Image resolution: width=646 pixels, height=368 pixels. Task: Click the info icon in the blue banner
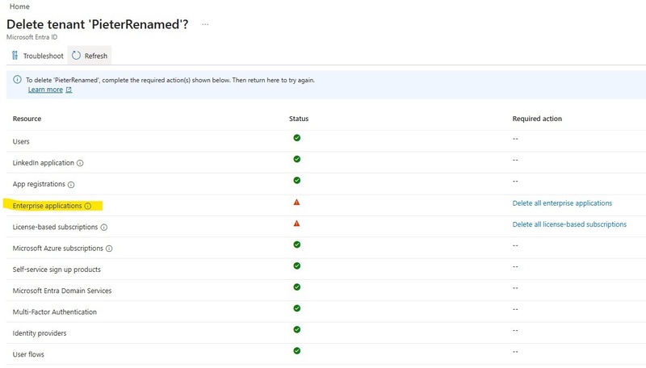tap(18, 81)
